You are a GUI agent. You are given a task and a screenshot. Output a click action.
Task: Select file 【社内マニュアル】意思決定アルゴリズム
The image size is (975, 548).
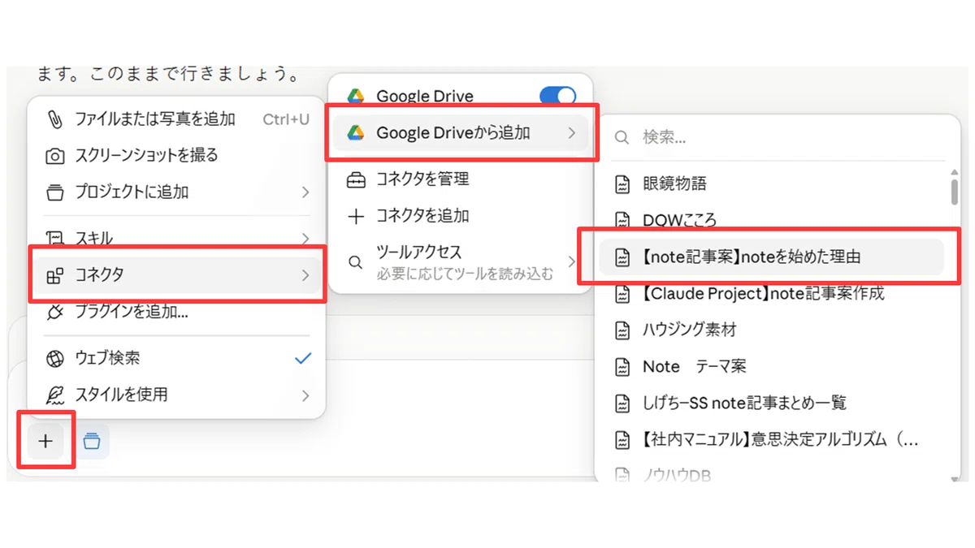tap(772, 441)
